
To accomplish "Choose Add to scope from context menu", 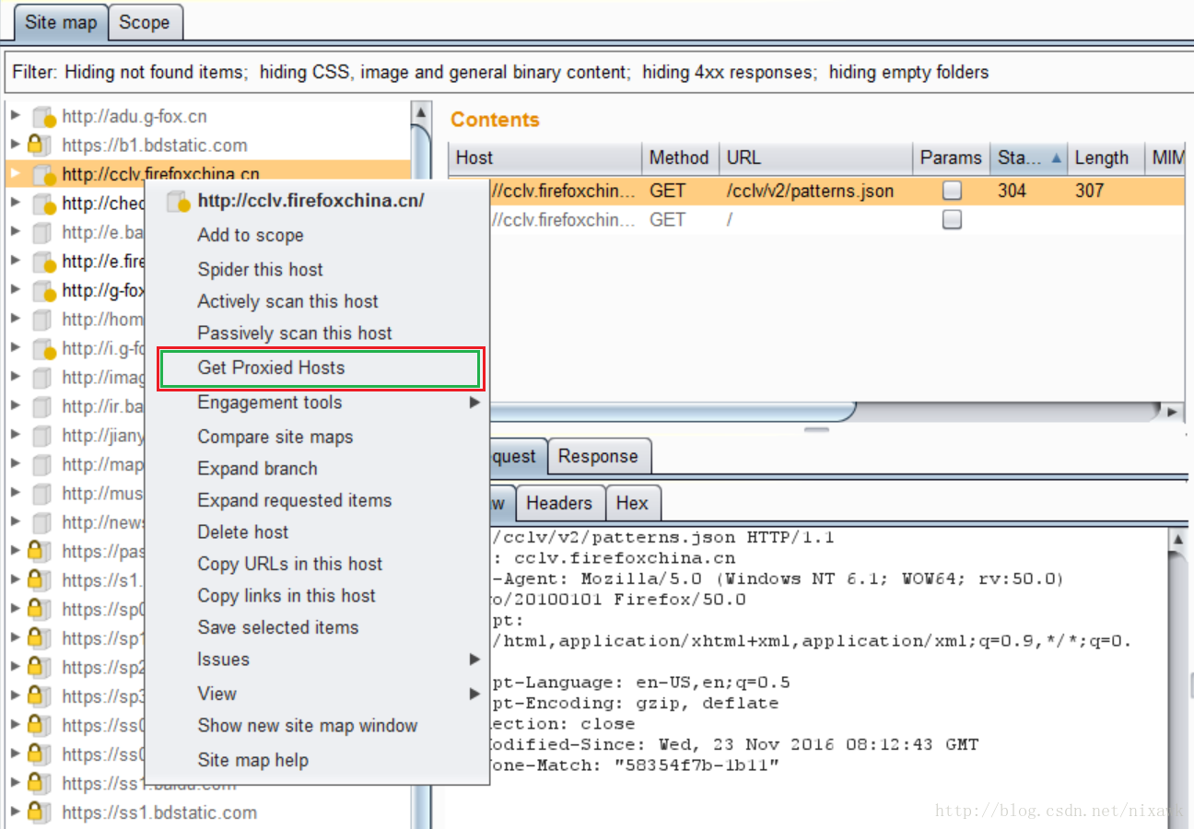I will [251, 235].
